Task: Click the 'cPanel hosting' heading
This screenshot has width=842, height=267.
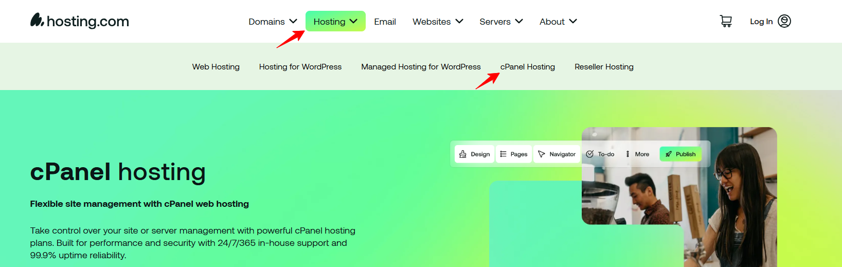Action: tap(118, 172)
